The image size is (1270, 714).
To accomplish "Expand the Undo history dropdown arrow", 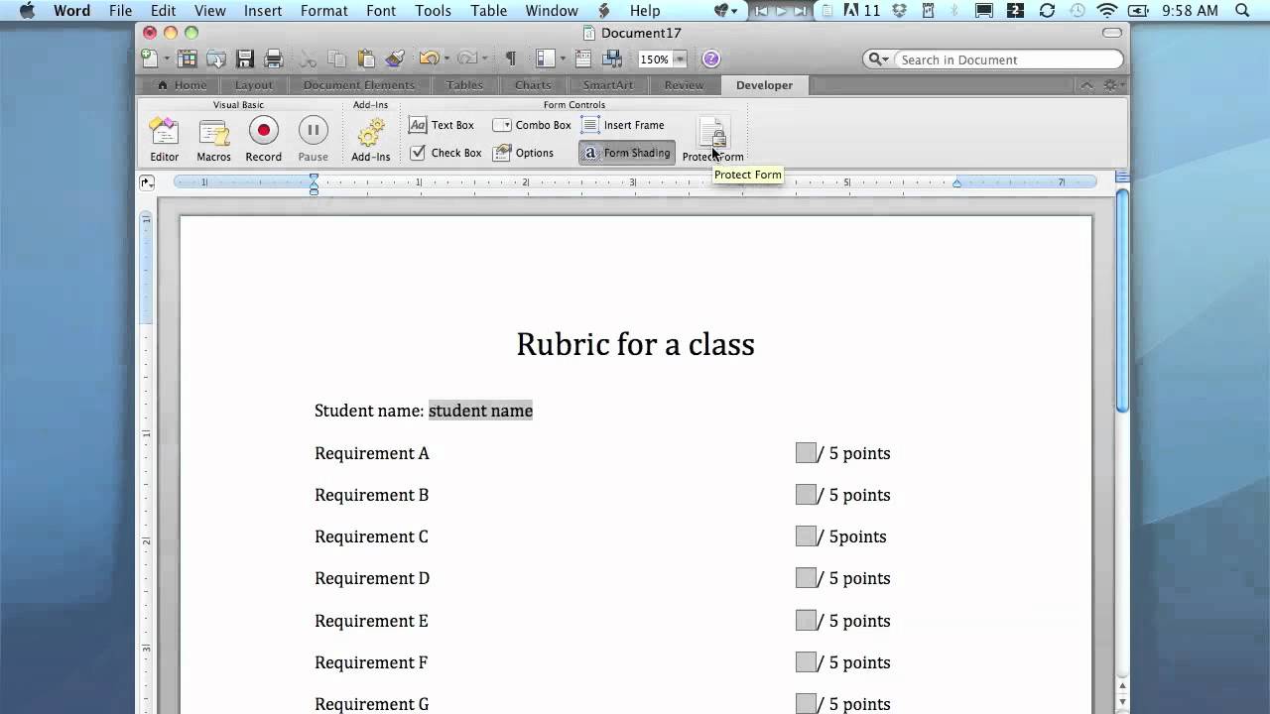I will click(446, 59).
